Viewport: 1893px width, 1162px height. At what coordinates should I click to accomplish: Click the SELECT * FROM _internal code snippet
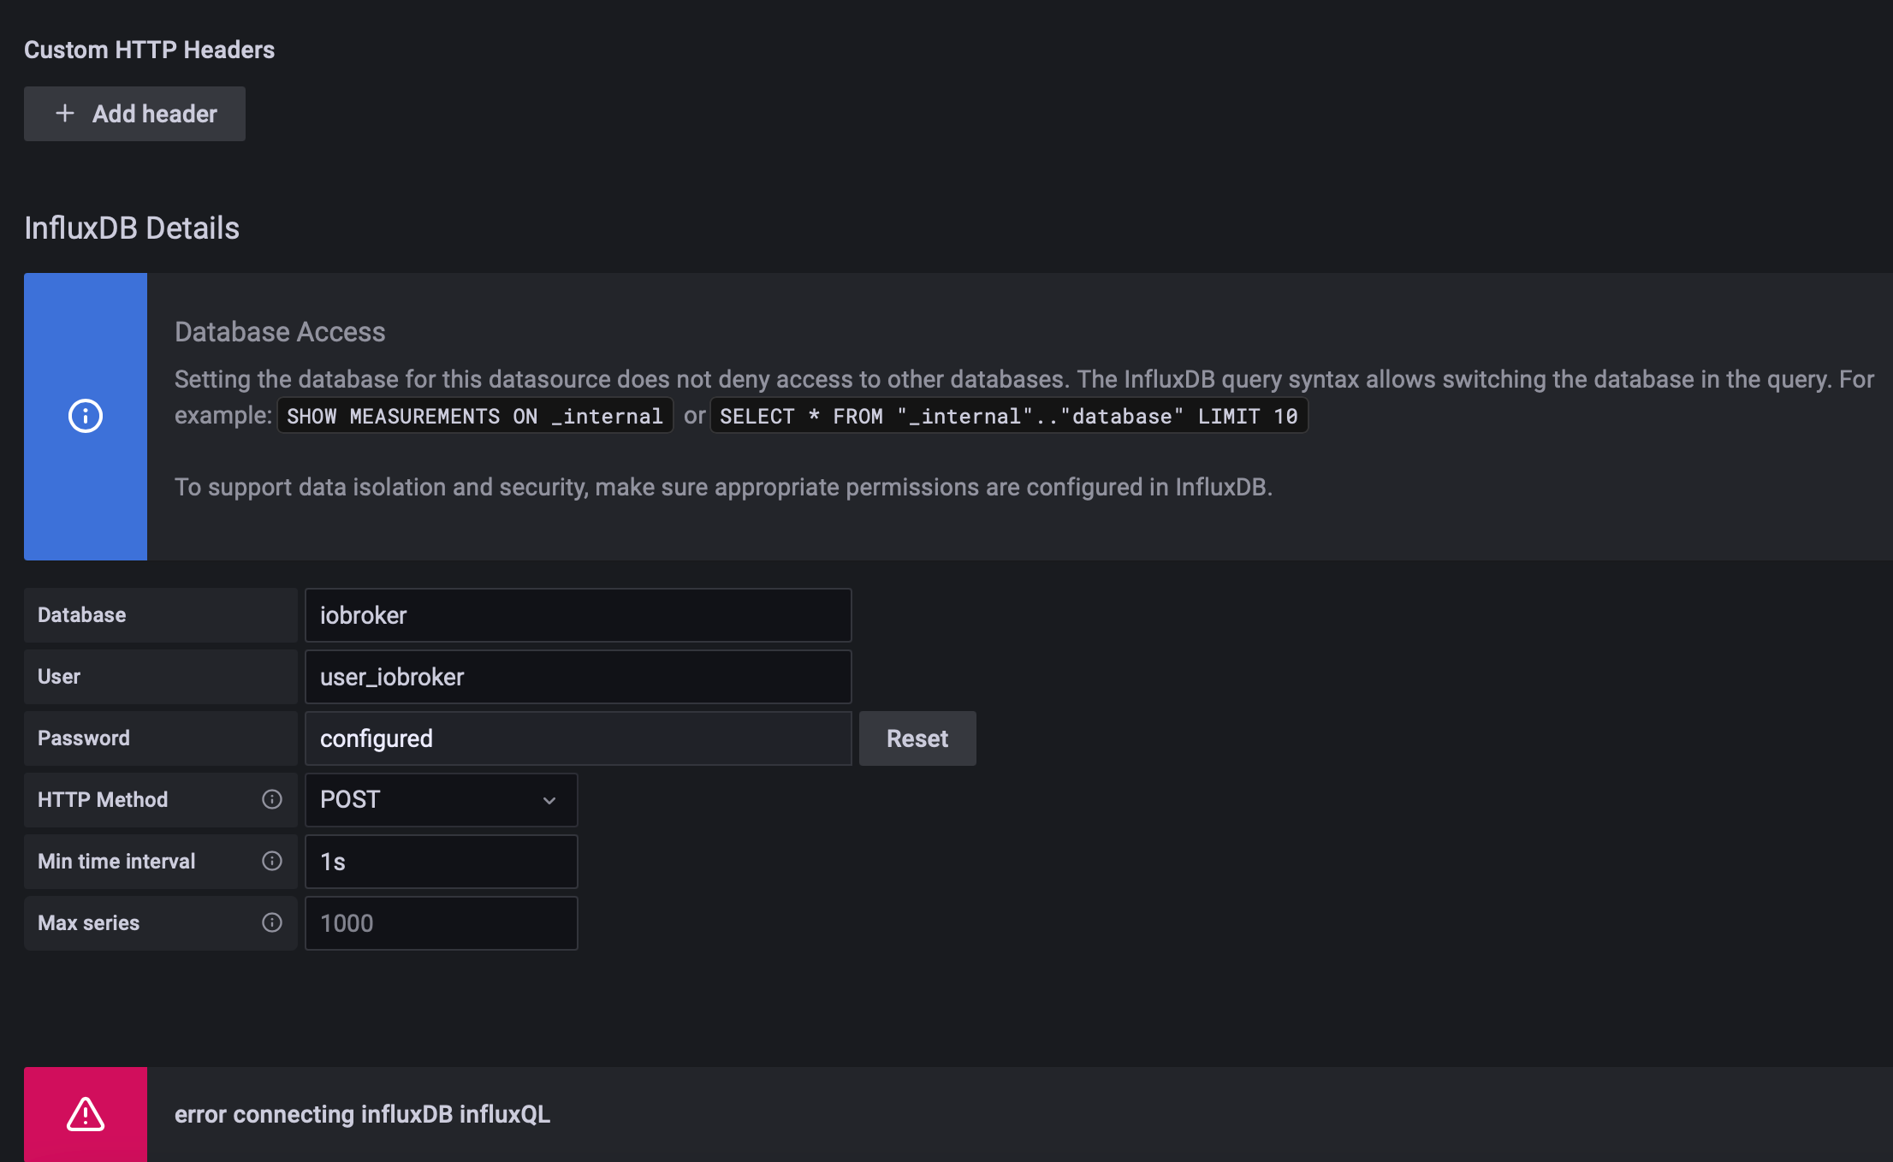point(1008,417)
